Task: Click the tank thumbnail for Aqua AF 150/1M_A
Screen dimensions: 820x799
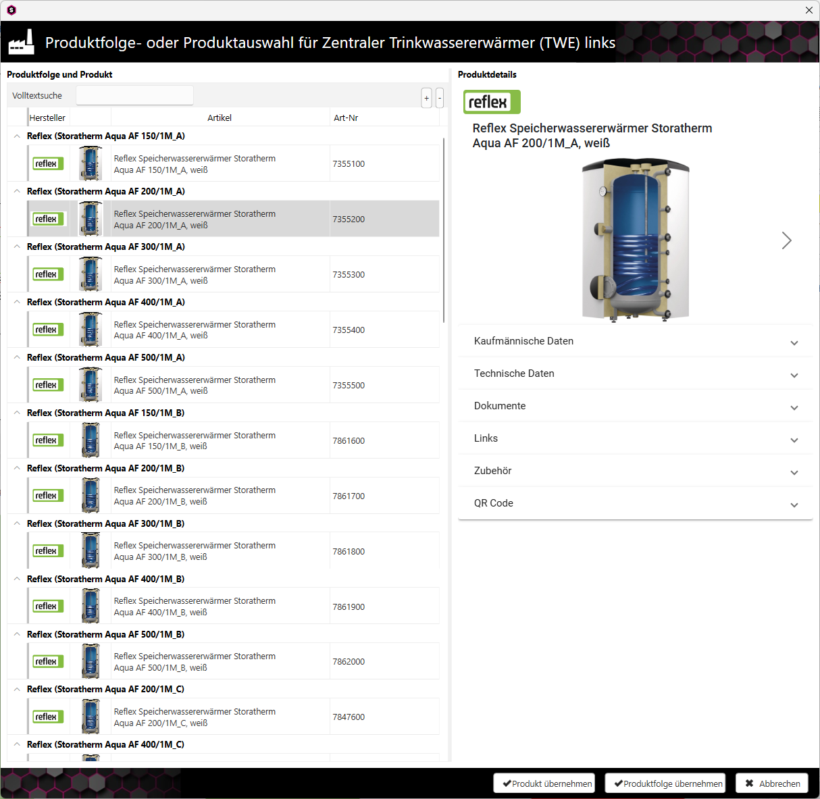Action: pos(91,163)
